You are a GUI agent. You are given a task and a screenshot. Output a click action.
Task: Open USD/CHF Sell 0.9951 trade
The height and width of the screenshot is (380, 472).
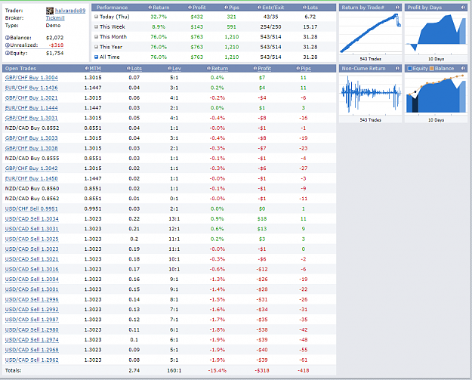click(31, 209)
